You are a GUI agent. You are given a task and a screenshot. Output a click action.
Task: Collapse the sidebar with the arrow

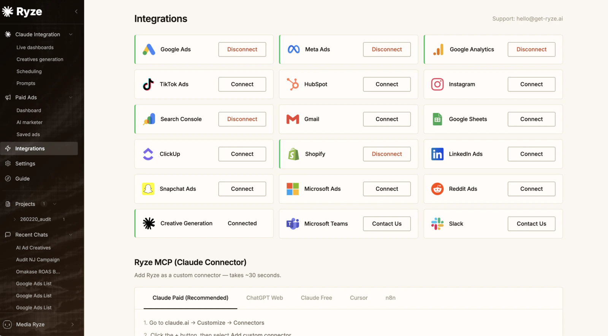(76, 11)
